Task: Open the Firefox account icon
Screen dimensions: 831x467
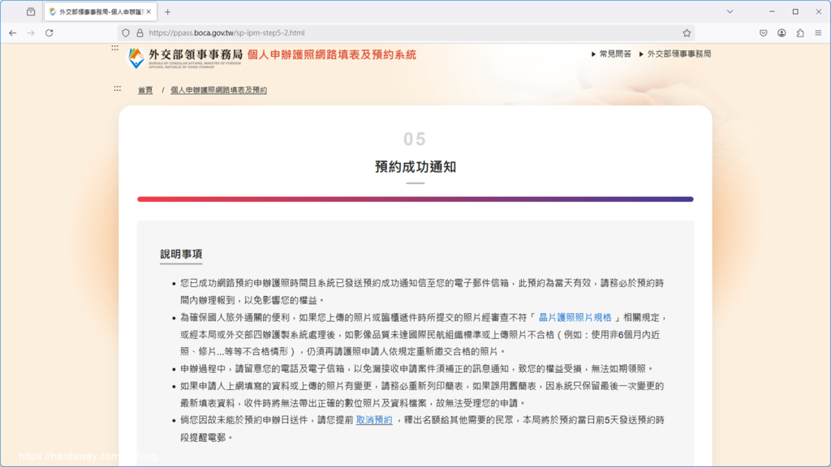Action: point(781,32)
